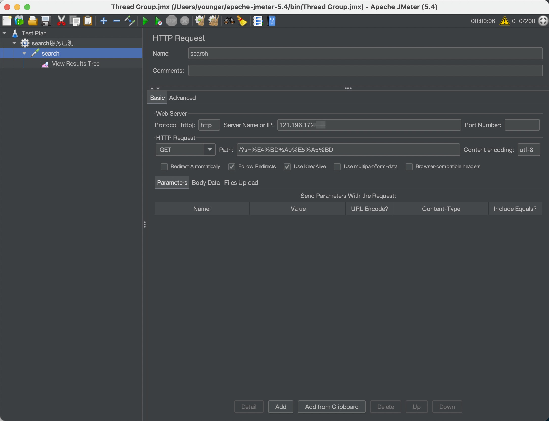The height and width of the screenshot is (421, 549).
Task: Click the URL Encode? column header
Action: (x=369, y=209)
